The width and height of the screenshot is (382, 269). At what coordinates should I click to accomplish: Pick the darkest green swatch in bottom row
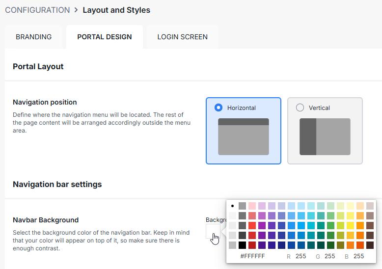(330, 245)
